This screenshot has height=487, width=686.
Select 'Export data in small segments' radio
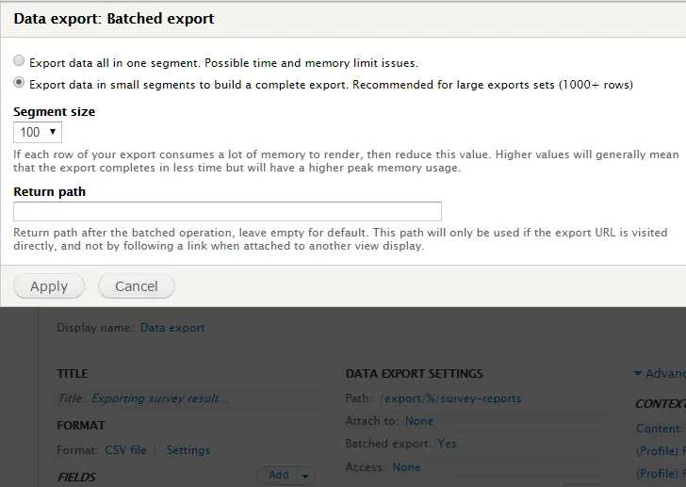pos(19,82)
